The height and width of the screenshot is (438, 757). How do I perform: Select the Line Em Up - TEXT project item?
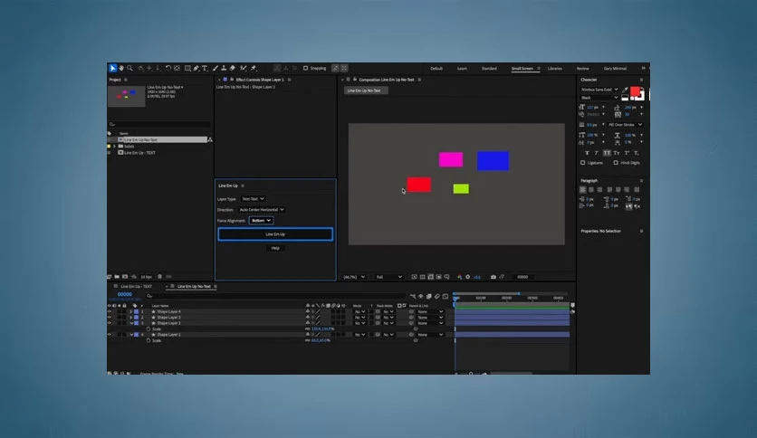coord(139,153)
